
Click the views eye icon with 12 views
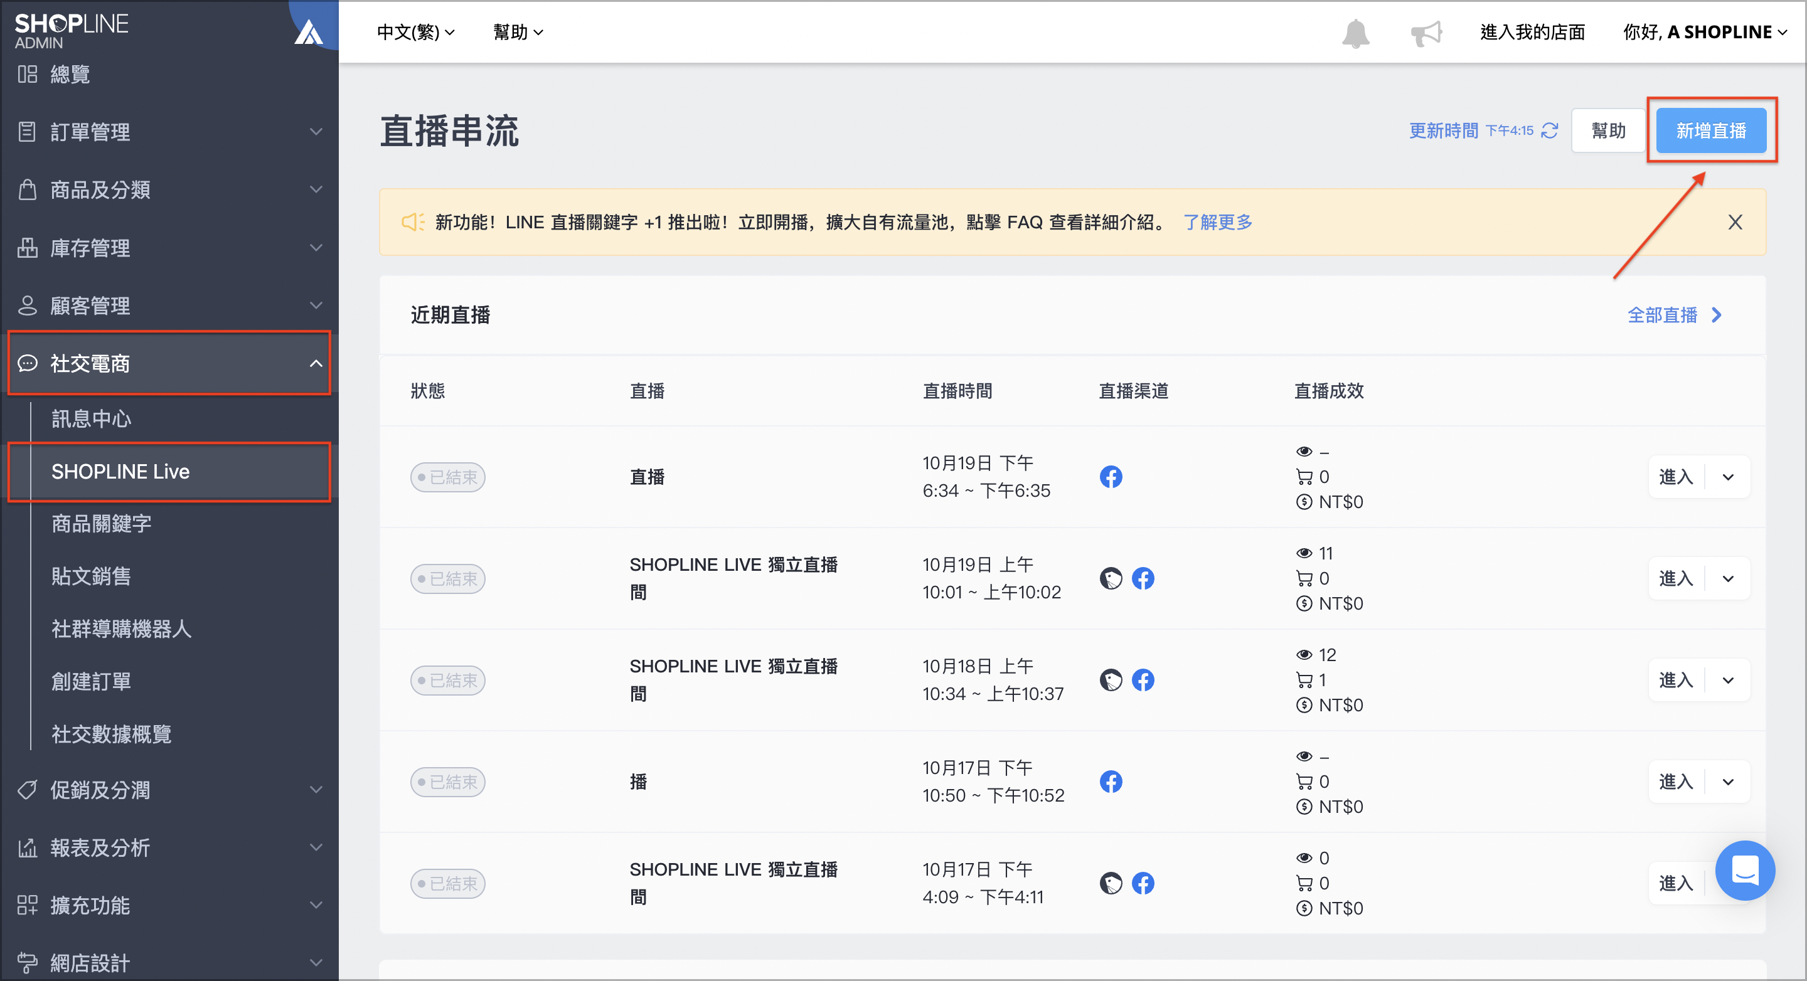1304,655
